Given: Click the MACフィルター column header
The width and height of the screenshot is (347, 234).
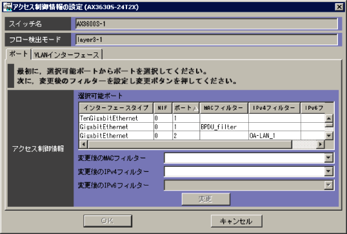Looking at the screenshot, I should [x=224, y=108].
